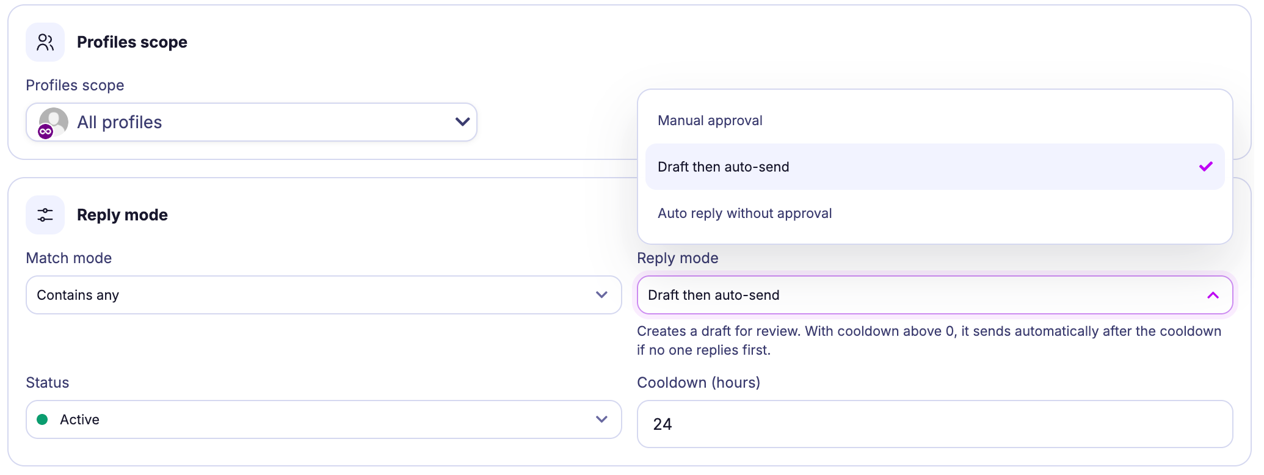Click the Cooldown (hours) label

click(x=699, y=383)
